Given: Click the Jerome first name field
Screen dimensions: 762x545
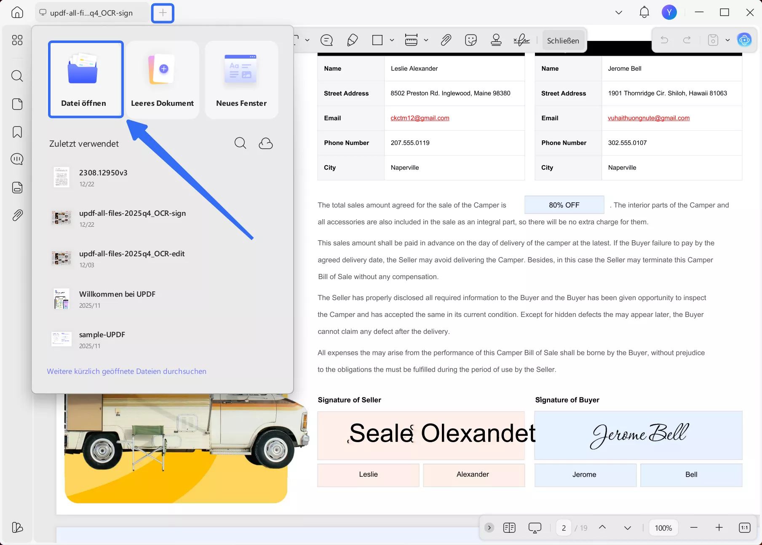Looking at the screenshot, I should (586, 475).
